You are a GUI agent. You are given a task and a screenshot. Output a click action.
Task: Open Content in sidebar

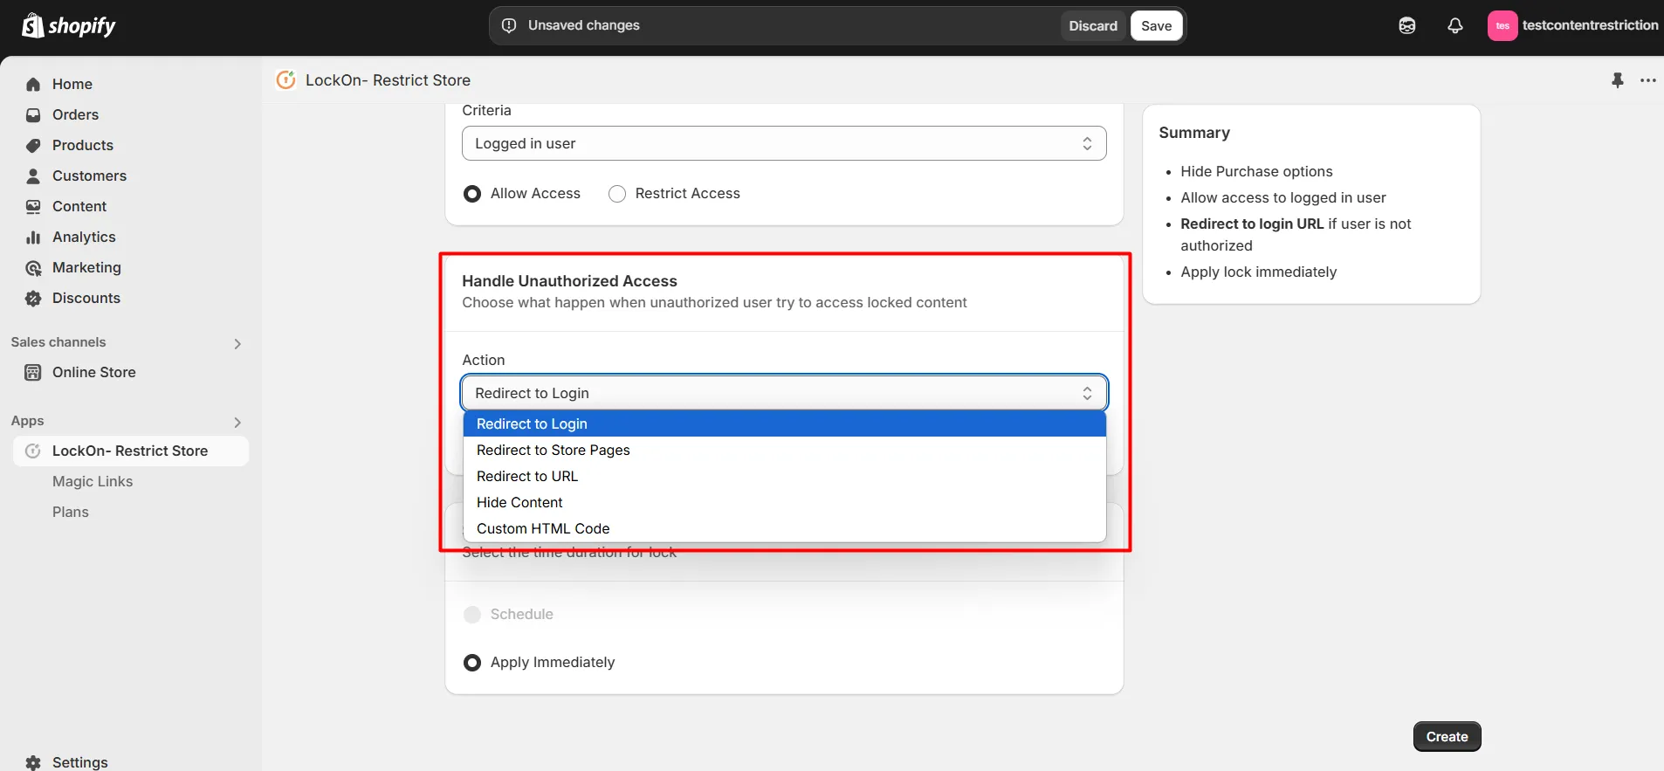coord(79,206)
